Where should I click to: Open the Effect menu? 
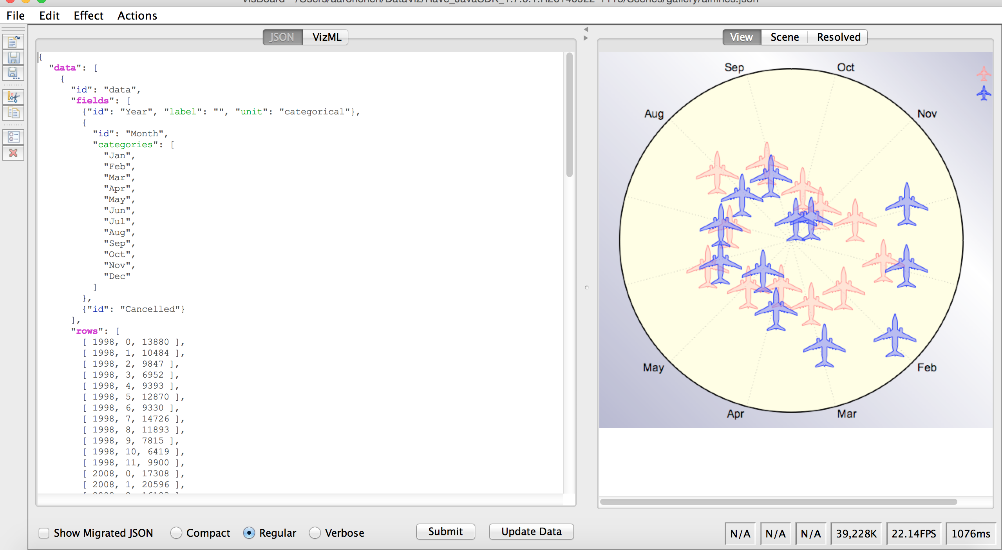pyautogui.click(x=88, y=16)
